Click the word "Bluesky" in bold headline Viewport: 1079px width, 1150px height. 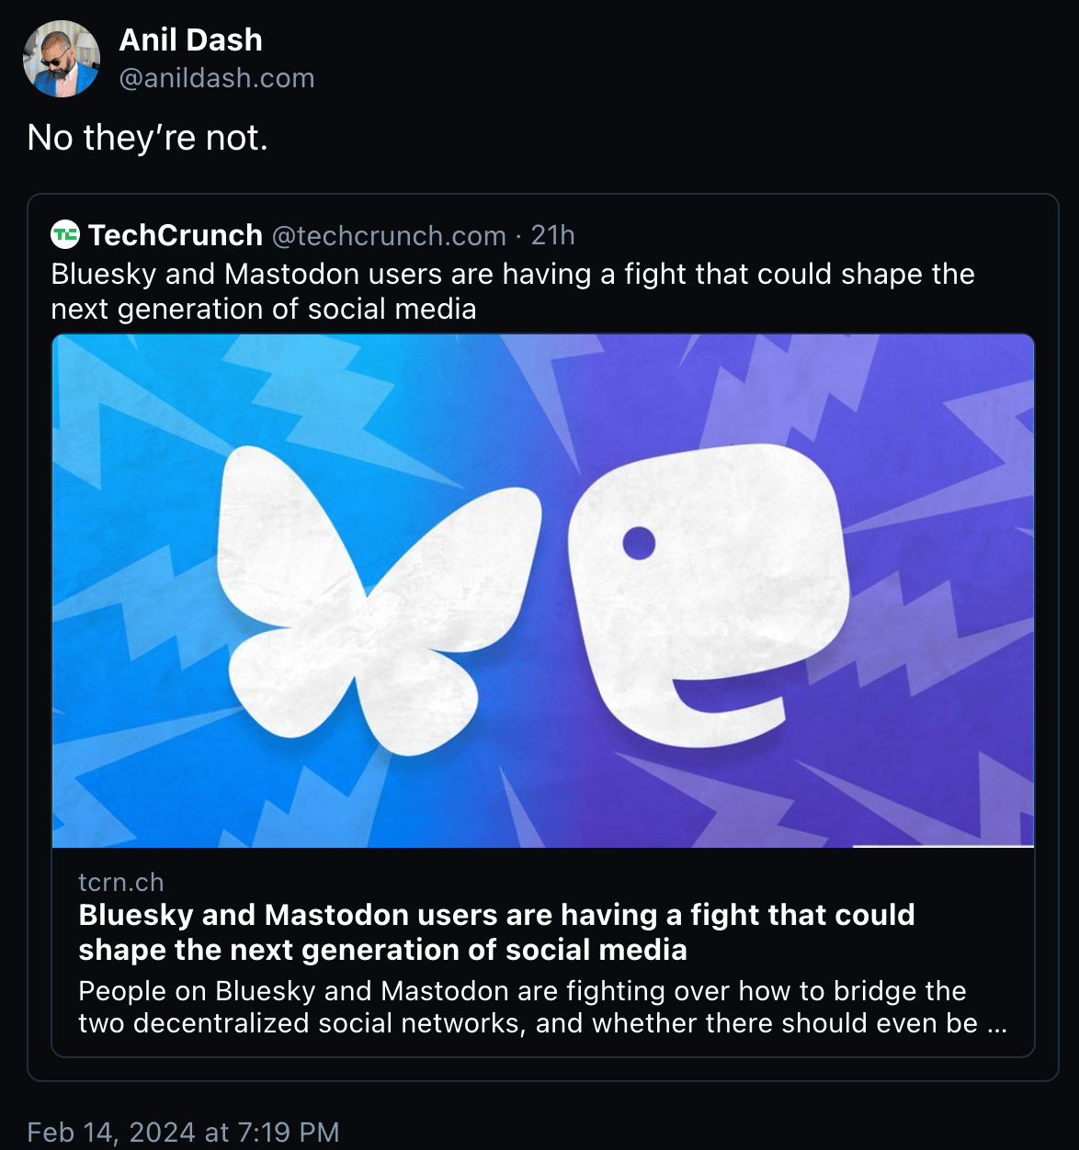[135, 915]
